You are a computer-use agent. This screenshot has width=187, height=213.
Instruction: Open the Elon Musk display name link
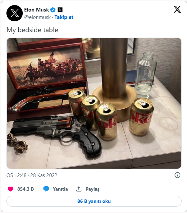click(x=36, y=10)
